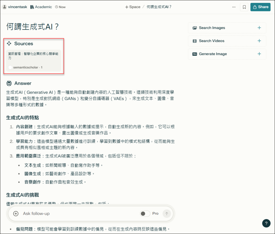
Task: Open the three-dot more options menu
Action: [234, 7]
